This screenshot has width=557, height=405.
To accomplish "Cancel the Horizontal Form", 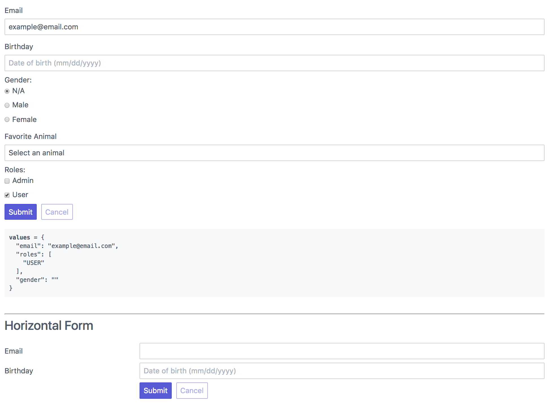I will pos(192,391).
